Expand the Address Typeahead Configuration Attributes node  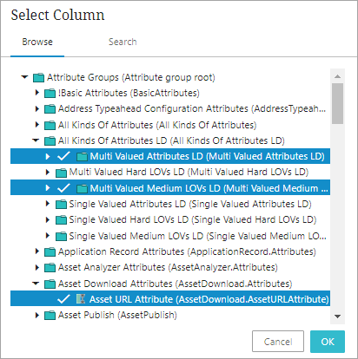coord(37,108)
